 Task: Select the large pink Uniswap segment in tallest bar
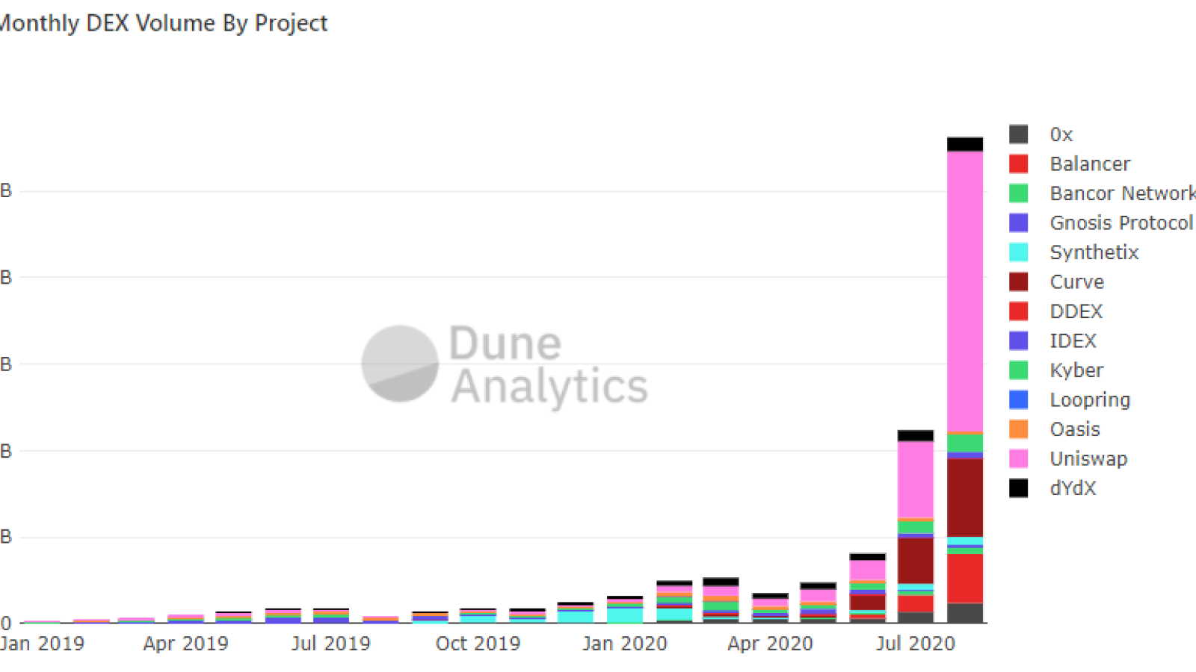(x=965, y=291)
